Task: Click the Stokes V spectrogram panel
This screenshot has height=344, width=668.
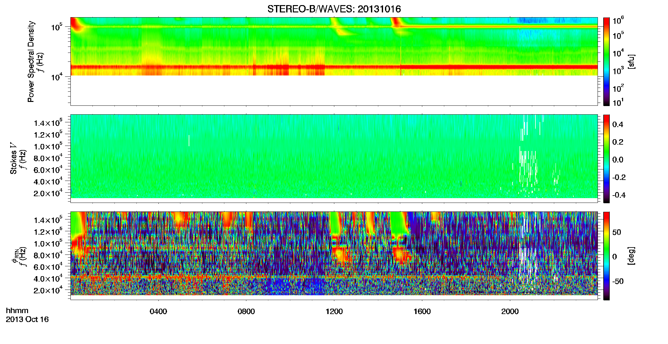Action: (x=334, y=158)
